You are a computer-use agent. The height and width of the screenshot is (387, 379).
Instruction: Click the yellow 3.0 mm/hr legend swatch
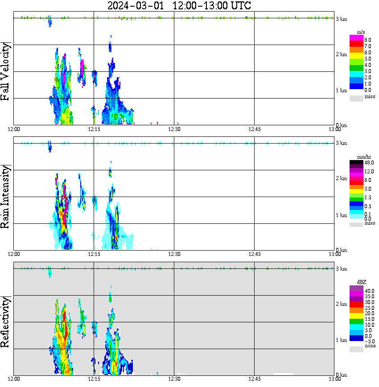[356, 191]
